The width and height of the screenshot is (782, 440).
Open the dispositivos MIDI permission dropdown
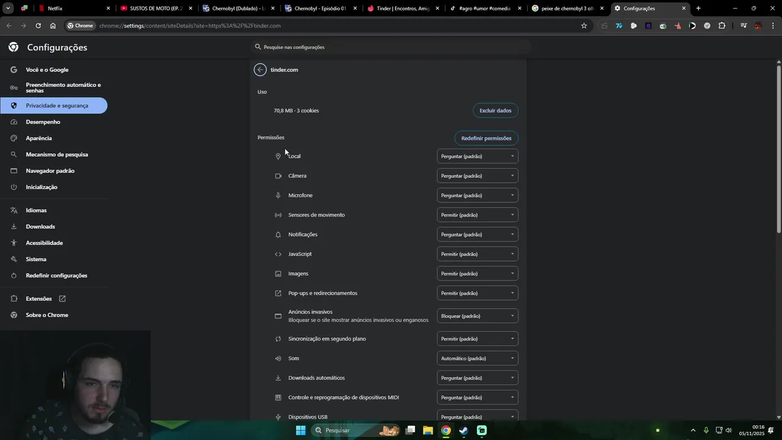478,397
